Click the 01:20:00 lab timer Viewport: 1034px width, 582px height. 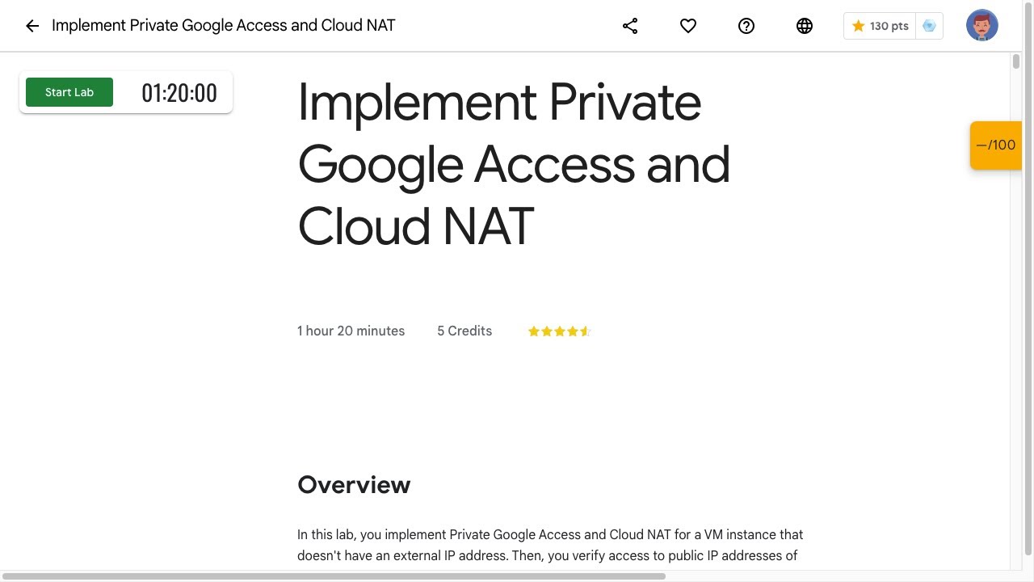(x=179, y=93)
